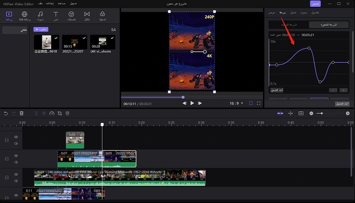
Task: Click the reset button under speed curve
Action: tap(277, 90)
